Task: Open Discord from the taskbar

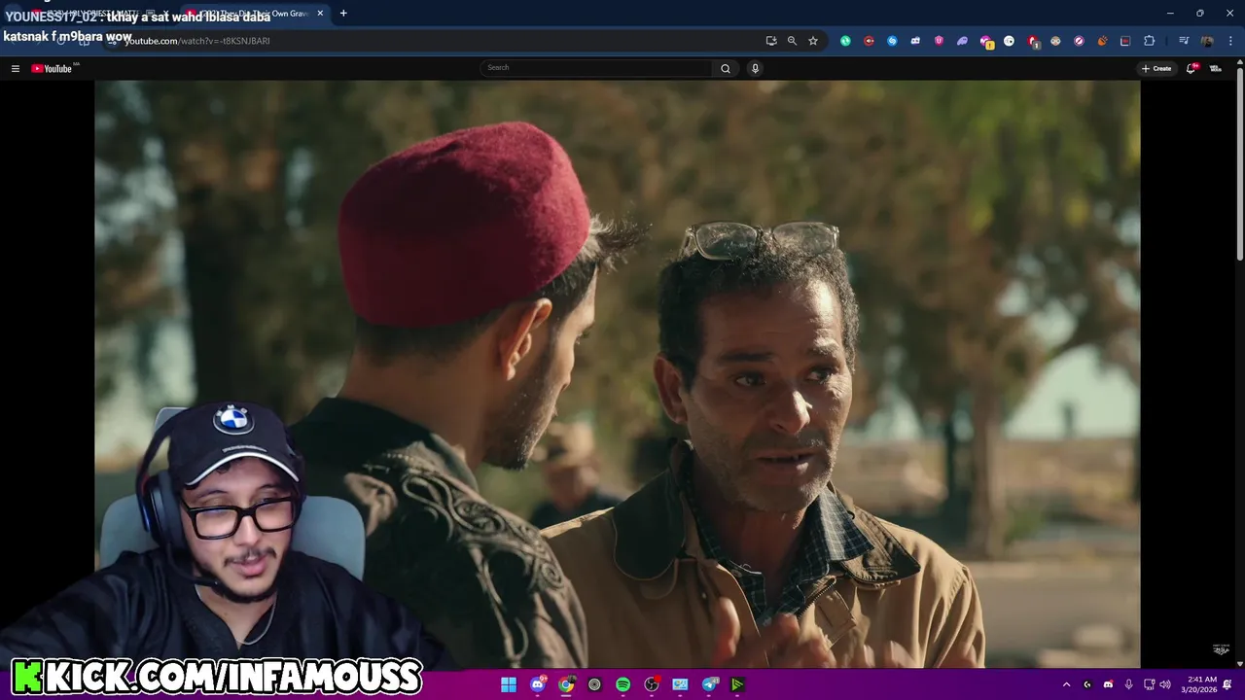Action: (538, 684)
